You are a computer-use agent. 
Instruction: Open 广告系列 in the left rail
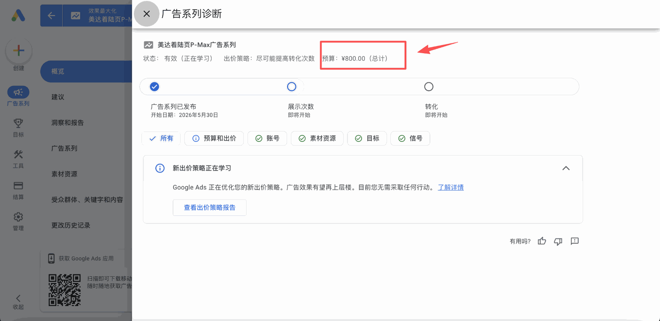(x=18, y=96)
